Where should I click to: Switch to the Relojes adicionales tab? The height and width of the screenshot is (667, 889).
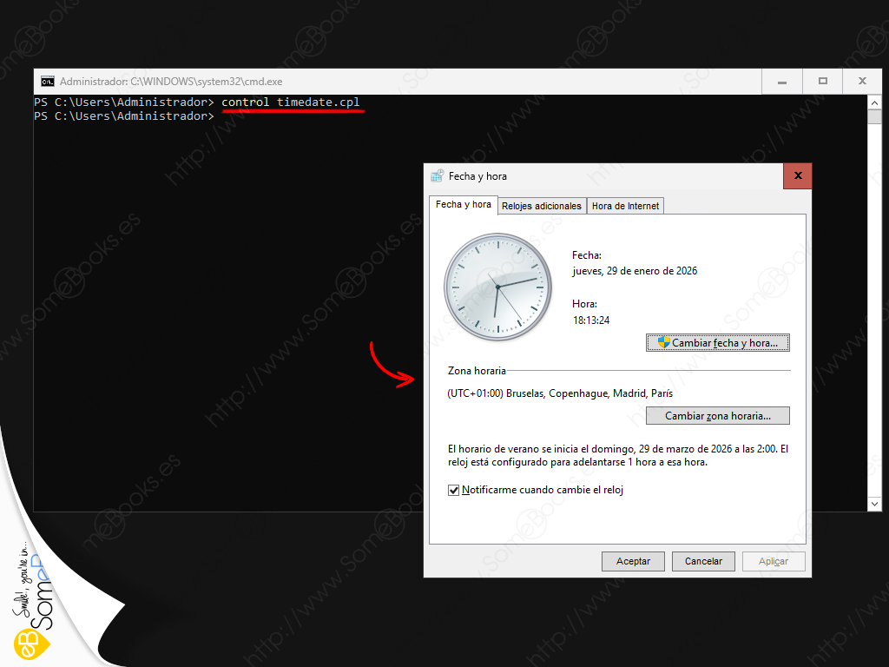pos(541,206)
